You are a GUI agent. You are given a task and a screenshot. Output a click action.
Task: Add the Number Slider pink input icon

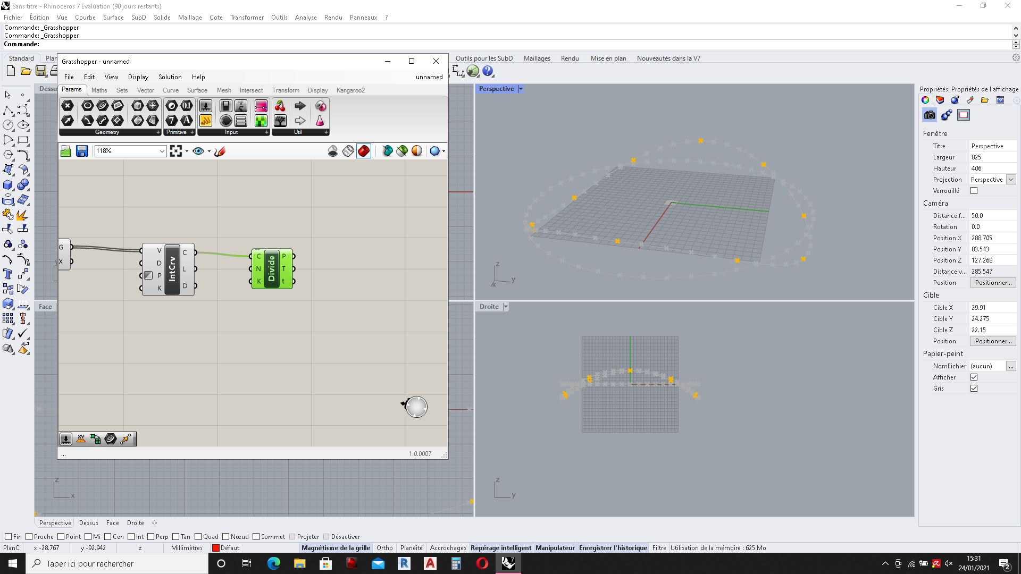click(x=261, y=106)
